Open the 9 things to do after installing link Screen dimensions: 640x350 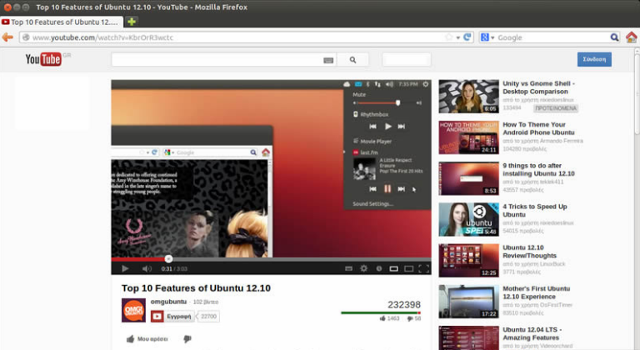click(x=538, y=169)
